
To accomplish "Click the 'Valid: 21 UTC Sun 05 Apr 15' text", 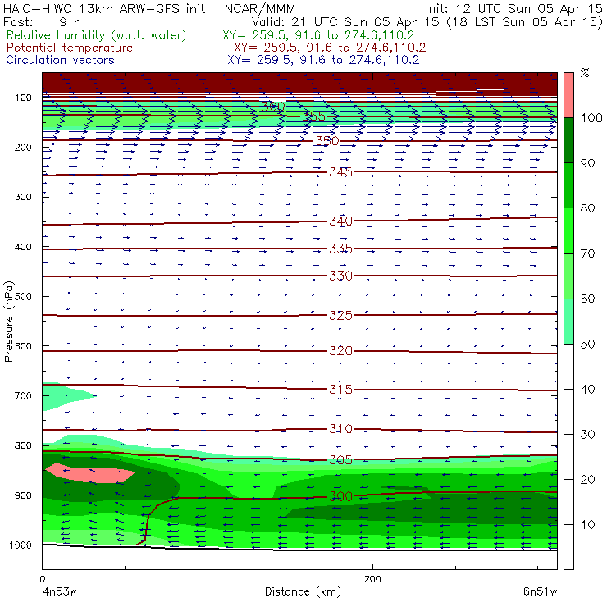I will pos(345,21).
